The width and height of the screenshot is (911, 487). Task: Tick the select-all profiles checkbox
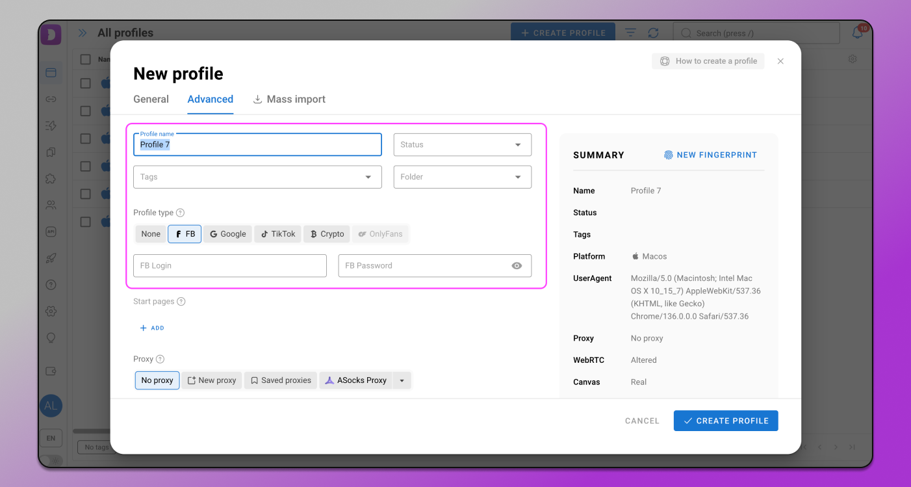tap(85, 59)
